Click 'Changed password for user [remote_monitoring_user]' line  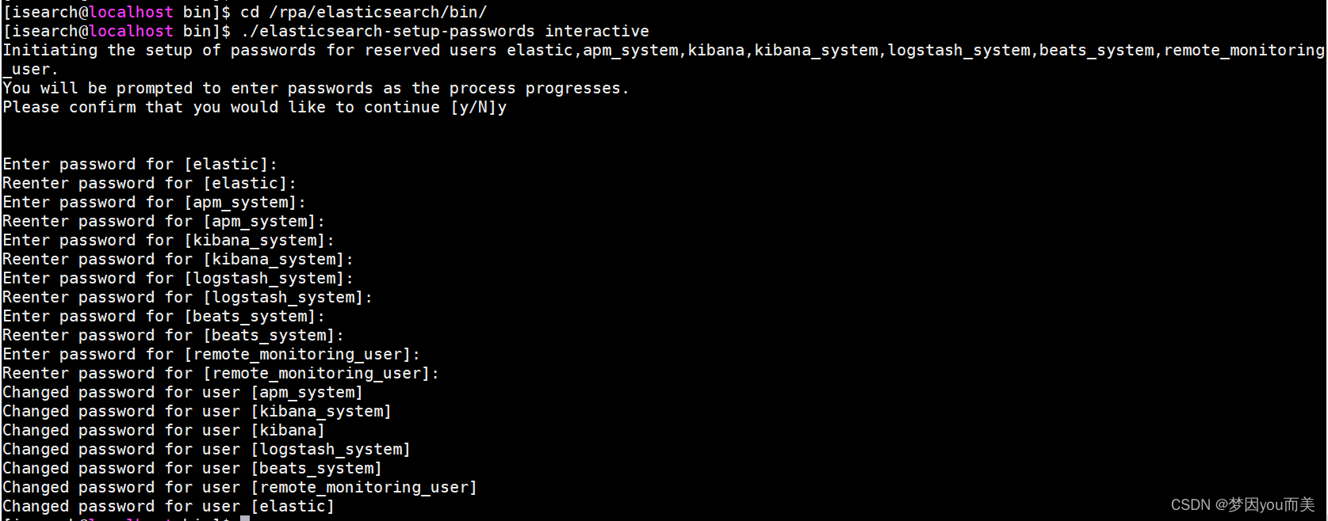coord(240,487)
